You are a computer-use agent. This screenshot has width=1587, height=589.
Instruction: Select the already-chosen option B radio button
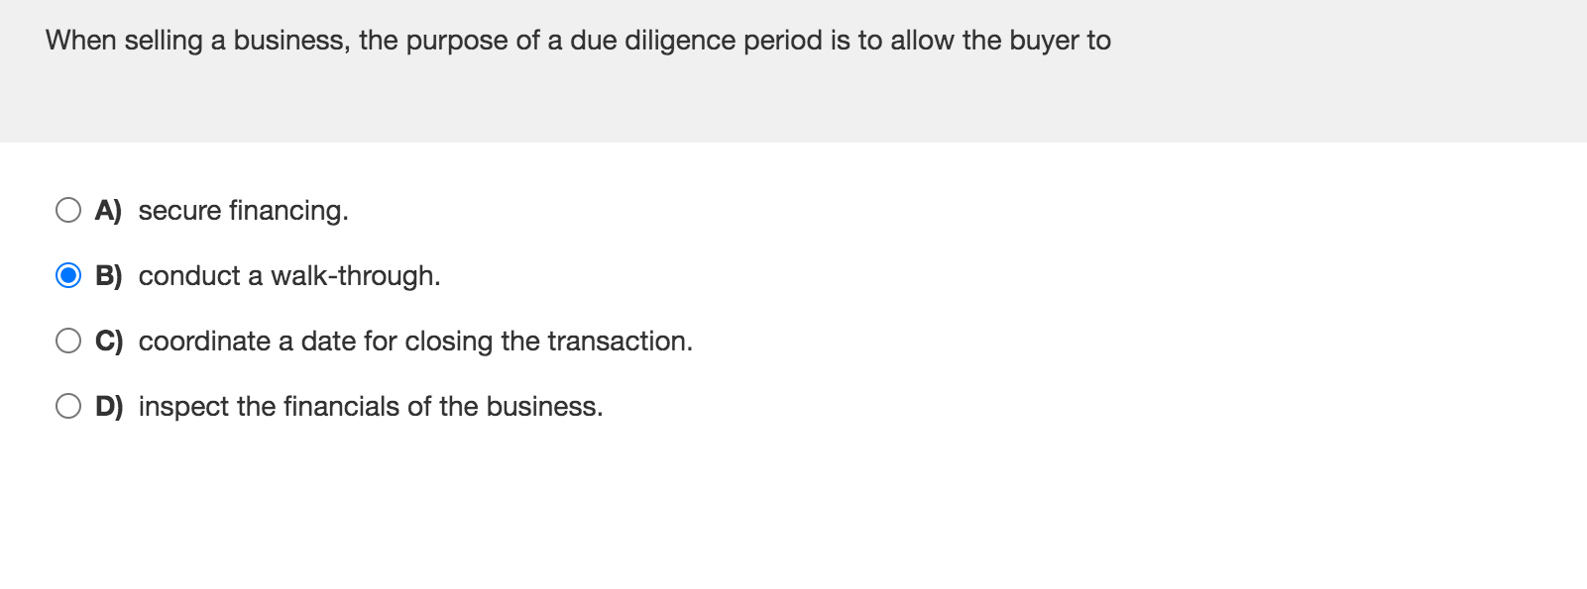click(x=69, y=275)
